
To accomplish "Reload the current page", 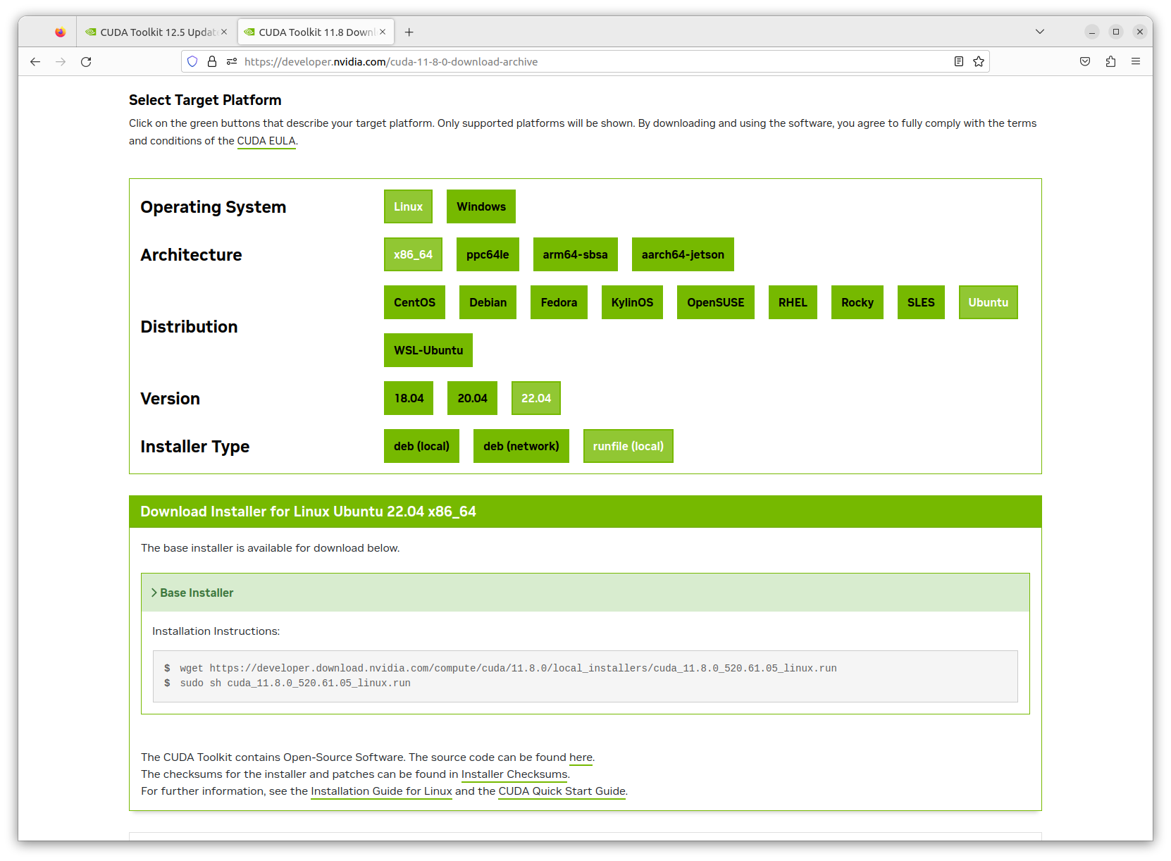I will [86, 62].
